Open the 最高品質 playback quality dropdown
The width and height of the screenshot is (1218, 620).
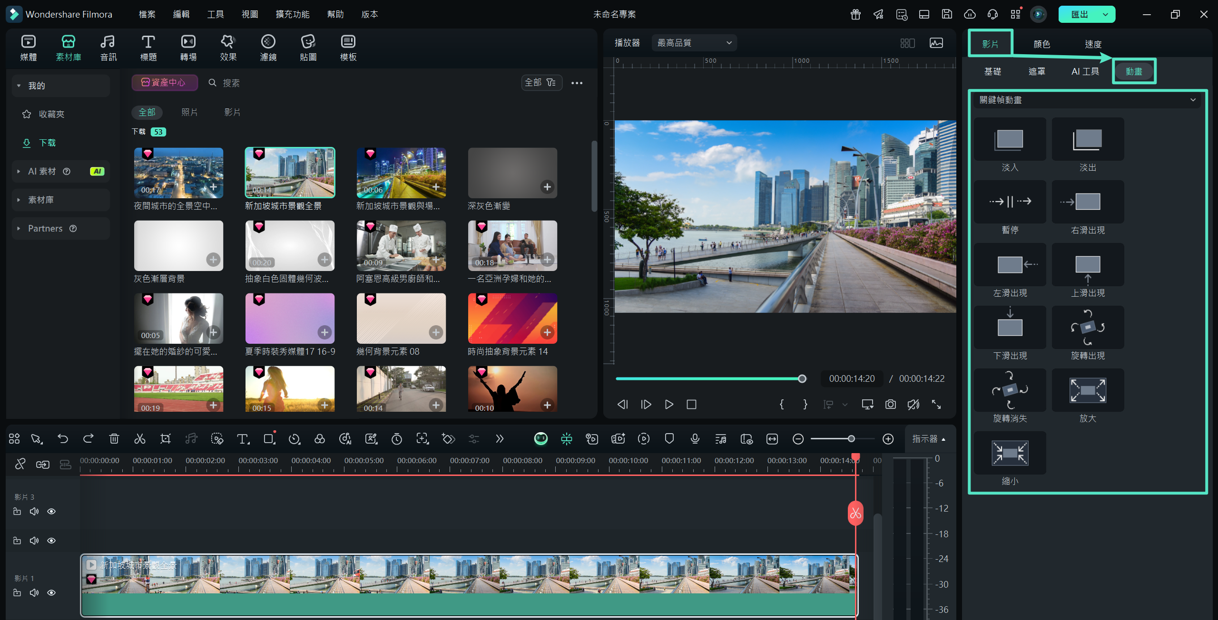694,43
